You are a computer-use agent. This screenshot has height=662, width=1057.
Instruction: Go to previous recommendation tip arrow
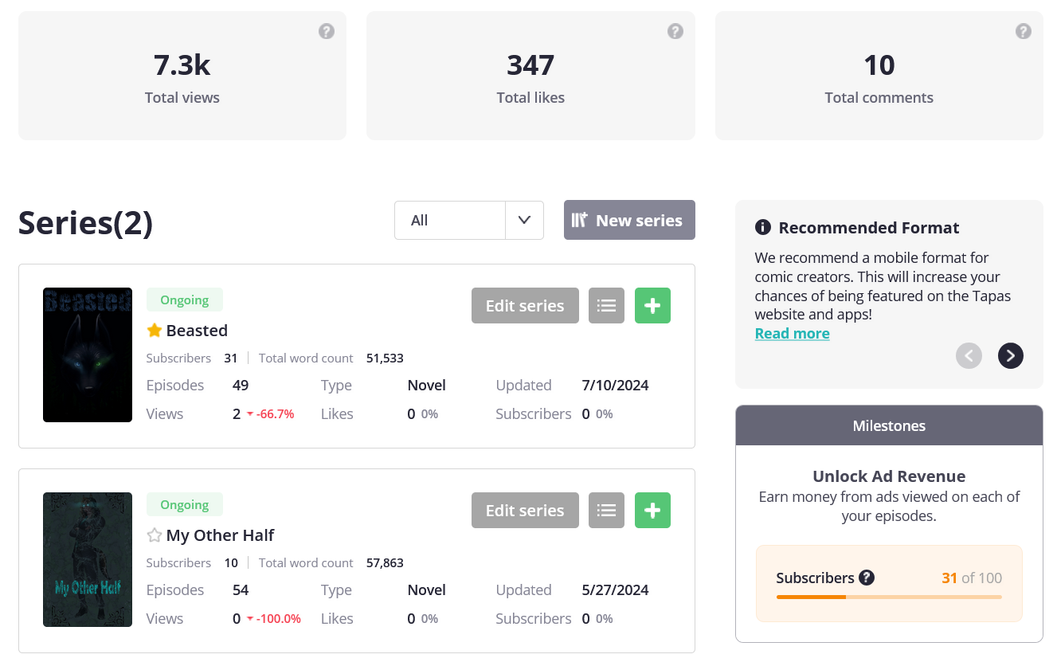click(969, 355)
